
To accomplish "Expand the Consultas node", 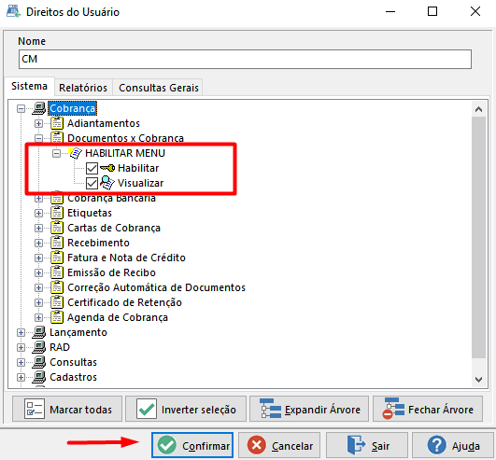I will click(x=21, y=362).
